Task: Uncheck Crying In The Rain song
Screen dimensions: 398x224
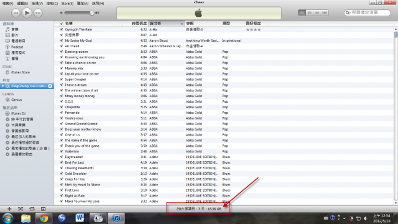Action: coord(62,29)
